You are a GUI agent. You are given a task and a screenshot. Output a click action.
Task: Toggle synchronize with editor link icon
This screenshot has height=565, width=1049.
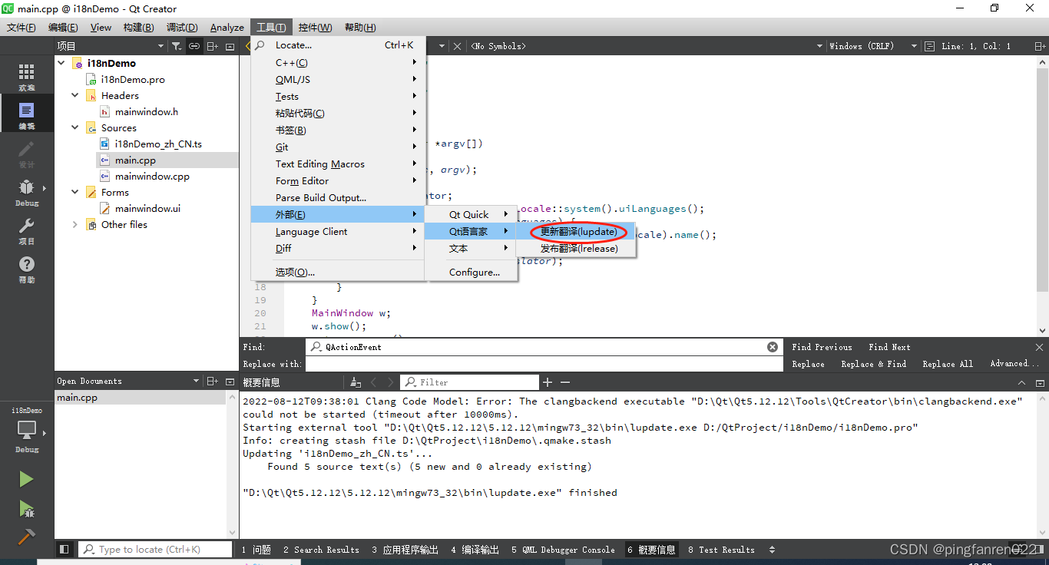point(194,47)
